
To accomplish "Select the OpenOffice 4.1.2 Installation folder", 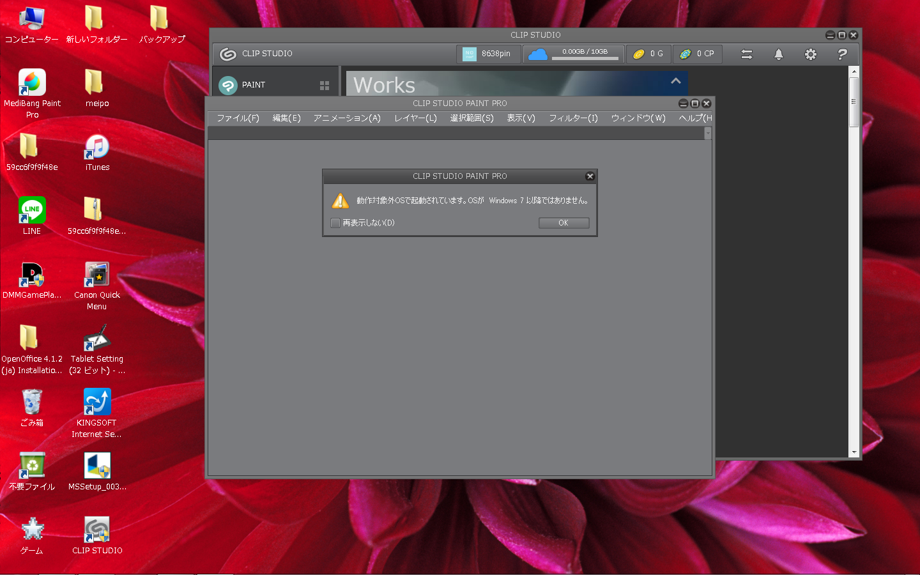I will [31, 350].
